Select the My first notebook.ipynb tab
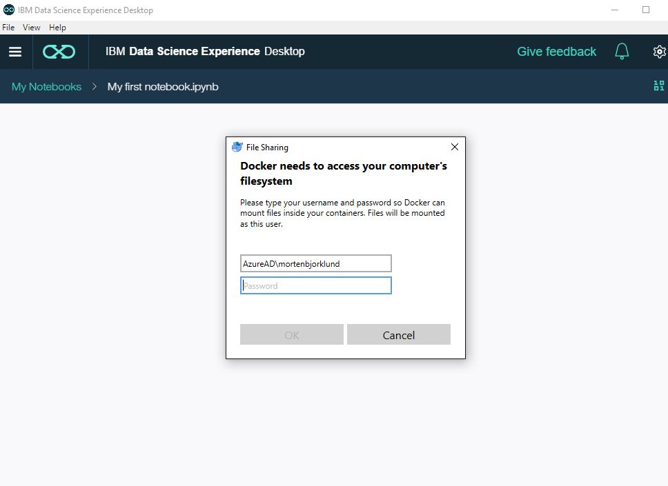 pyautogui.click(x=163, y=86)
